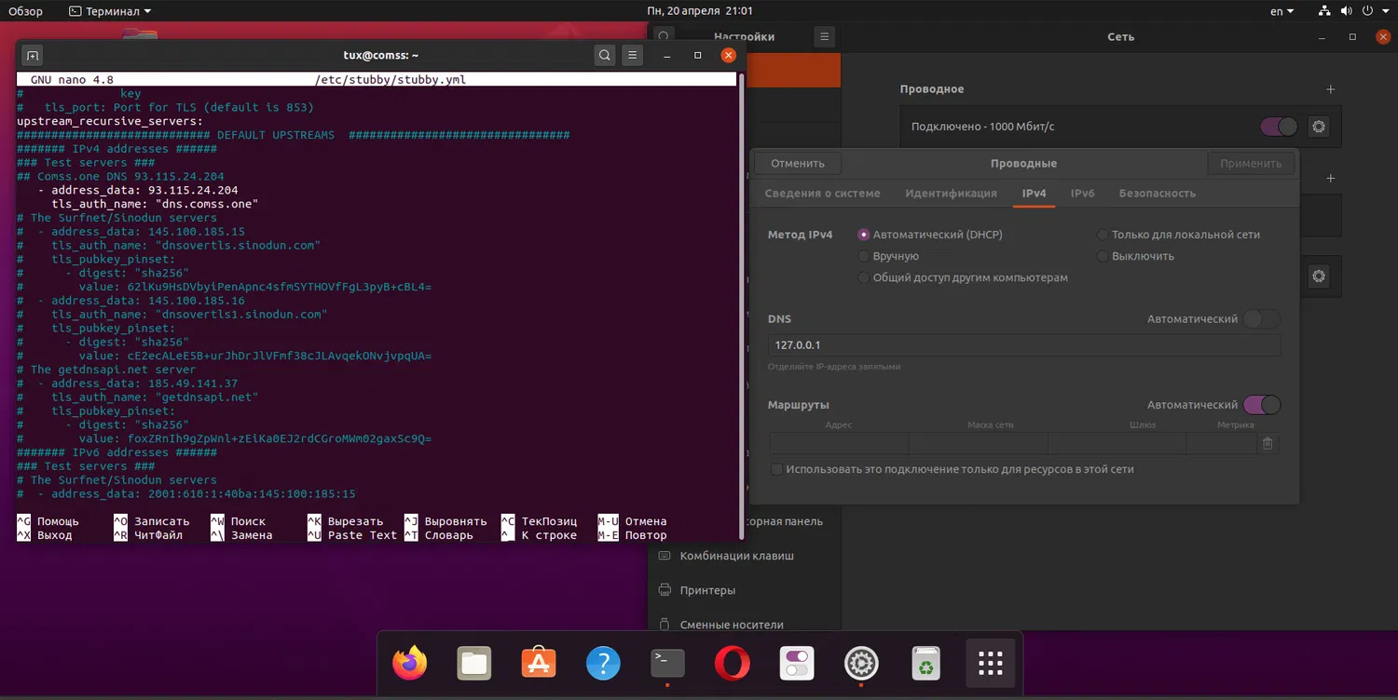Disable the automatic routes switch
The width and height of the screenshot is (1398, 700).
click(x=1262, y=405)
